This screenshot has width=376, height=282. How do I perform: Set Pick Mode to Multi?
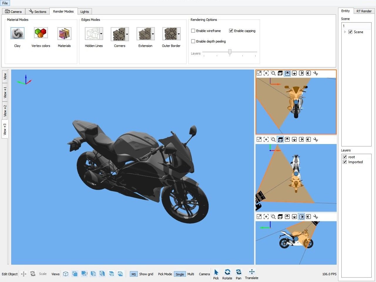191,274
